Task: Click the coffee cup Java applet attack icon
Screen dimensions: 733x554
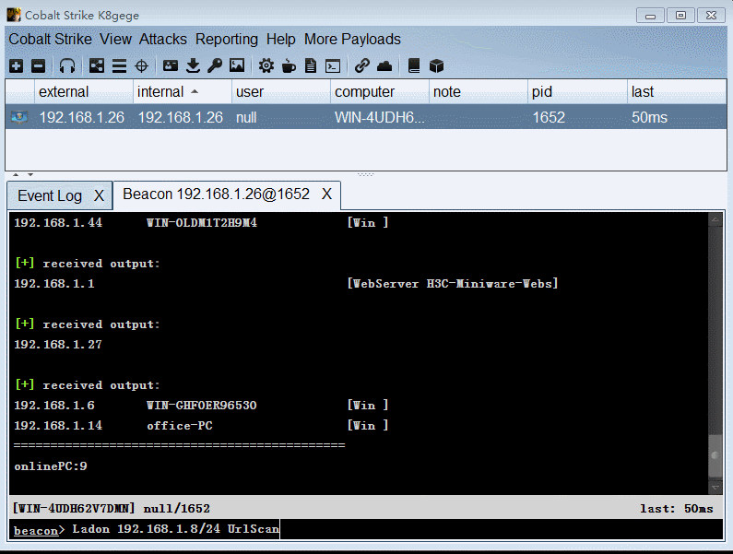Action: [289, 66]
